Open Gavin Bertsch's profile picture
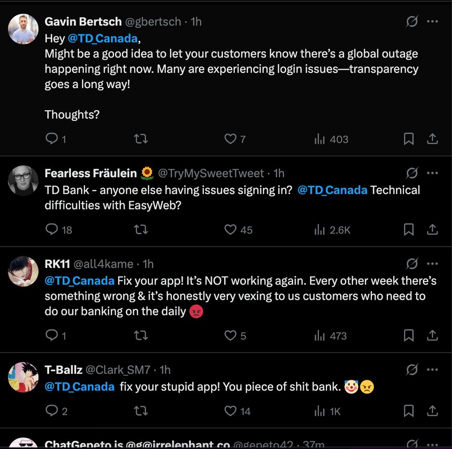The image size is (452, 449). (23, 29)
